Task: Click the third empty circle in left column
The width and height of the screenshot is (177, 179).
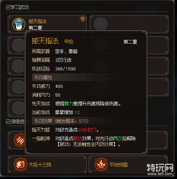Action: tap(19, 66)
